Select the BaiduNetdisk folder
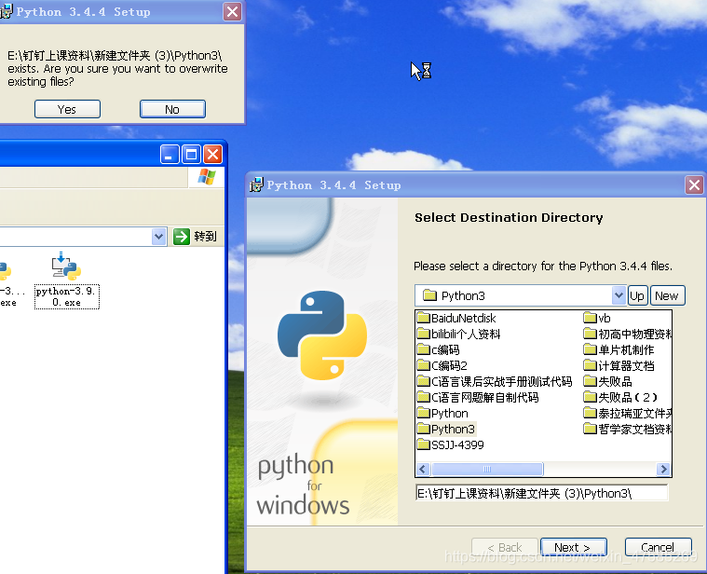707x574 pixels. coord(456,319)
